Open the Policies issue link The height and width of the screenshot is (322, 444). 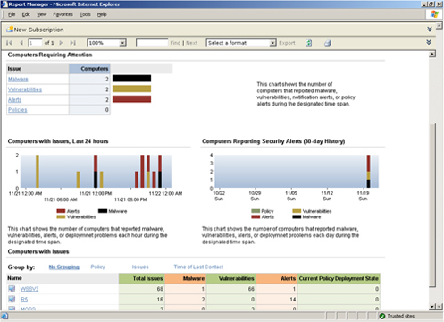[x=18, y=110]
